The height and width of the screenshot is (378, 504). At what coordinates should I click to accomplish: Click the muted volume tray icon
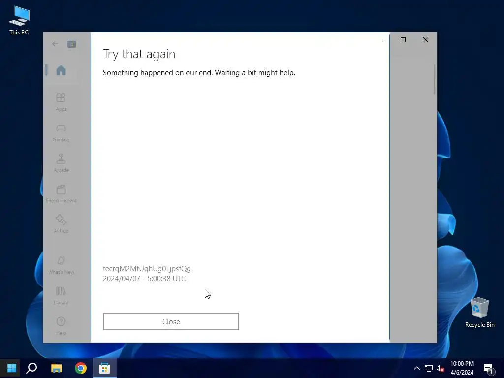coord(441,368)
